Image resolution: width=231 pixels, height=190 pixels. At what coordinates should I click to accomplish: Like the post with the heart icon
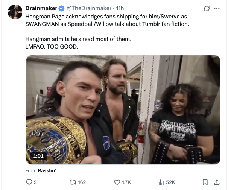pyautogui.click(x=117, y=182)
